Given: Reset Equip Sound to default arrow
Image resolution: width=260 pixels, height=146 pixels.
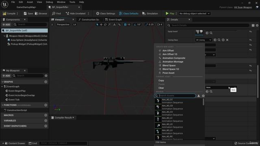Looking at the screenshot, I should point(251,32).
